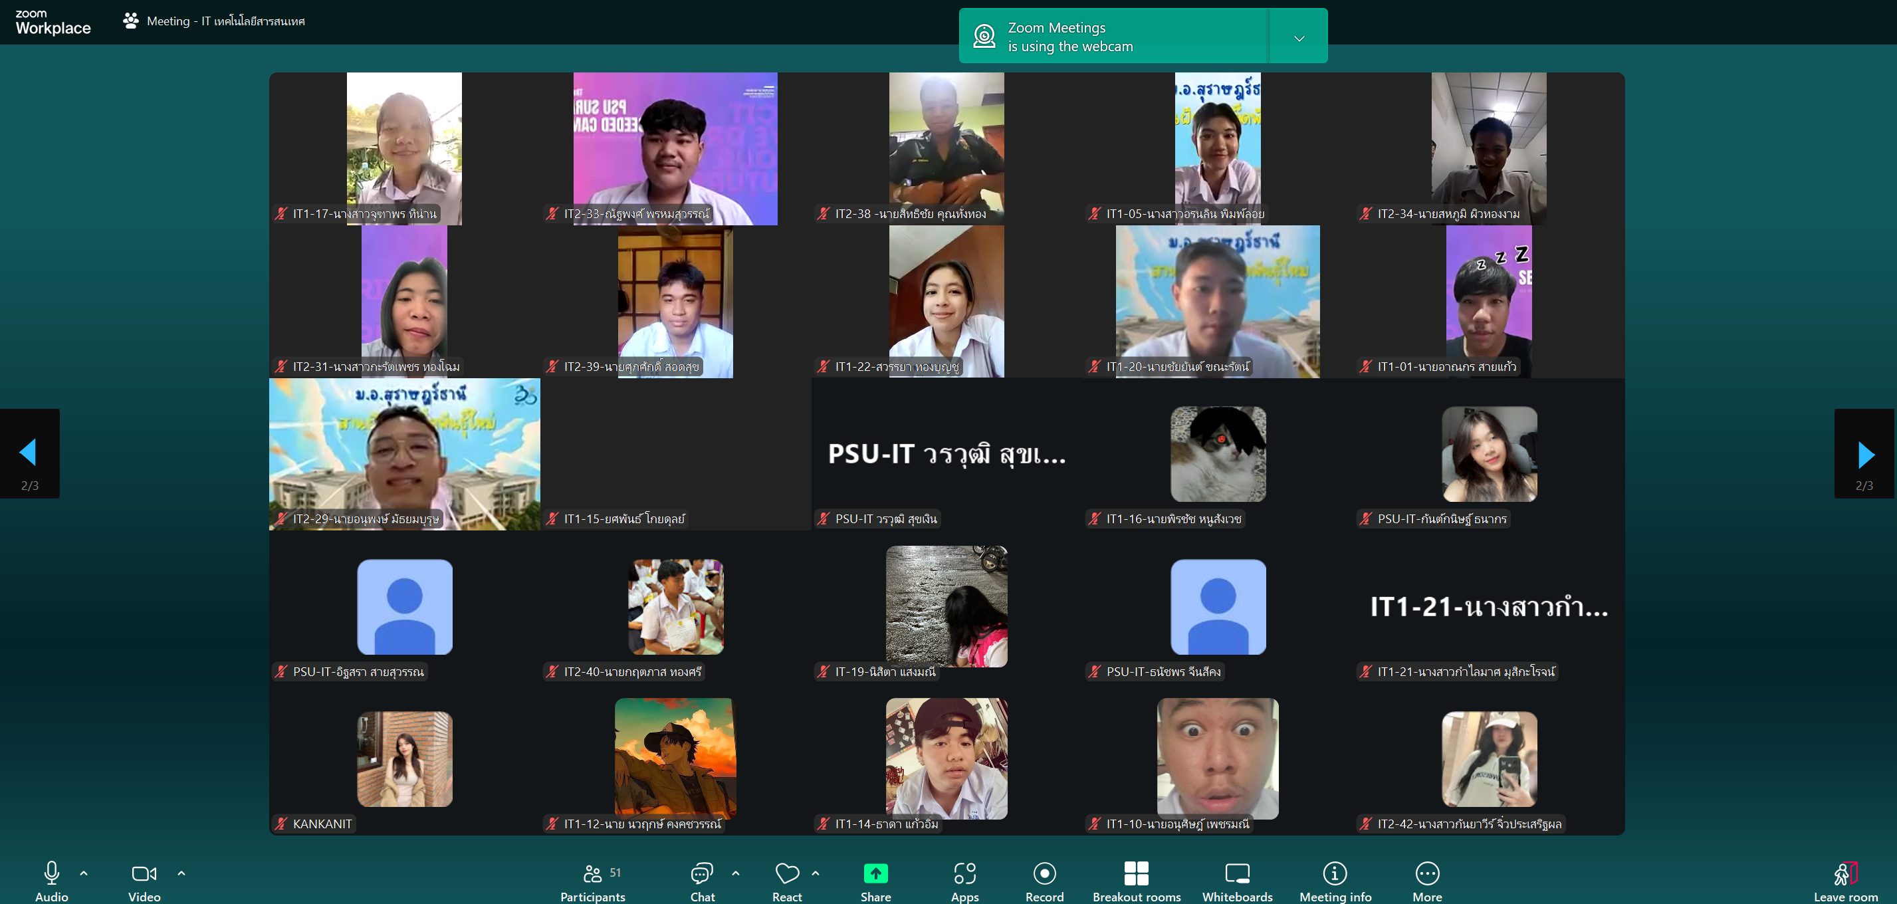The width and height of the screenshot is (1897, 904).
Task: Open the Chat panel
Action: 702,873
